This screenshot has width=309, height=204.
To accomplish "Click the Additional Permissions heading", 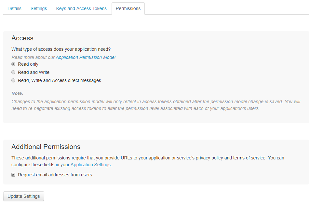I will [46, 147].
